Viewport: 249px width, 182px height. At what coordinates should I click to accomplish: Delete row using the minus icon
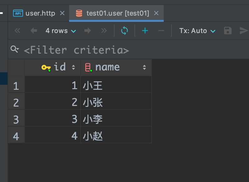tap(161, 31)
